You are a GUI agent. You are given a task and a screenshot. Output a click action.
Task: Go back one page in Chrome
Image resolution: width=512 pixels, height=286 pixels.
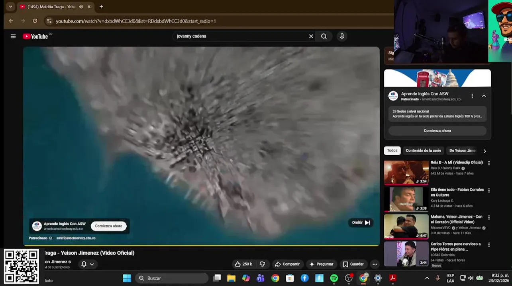[11, 21]
